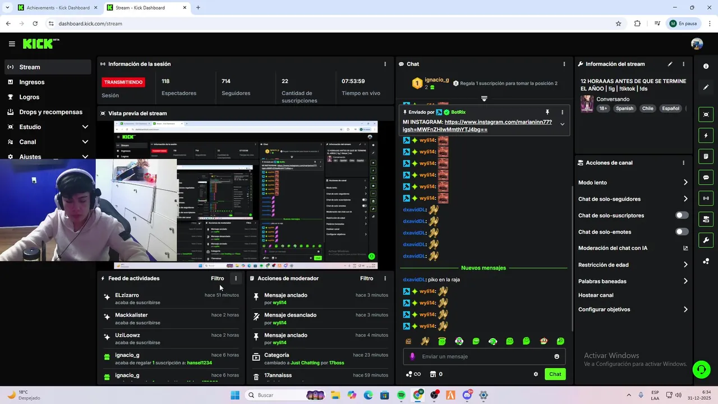Click the camera moderation icon in the right rail

[x=706, y=219]
